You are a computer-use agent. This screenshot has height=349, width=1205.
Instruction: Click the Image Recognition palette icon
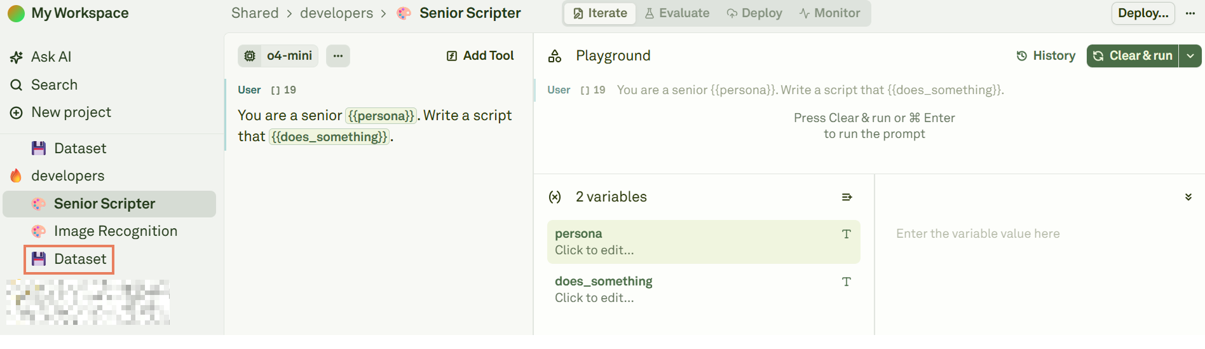point(39,231)
